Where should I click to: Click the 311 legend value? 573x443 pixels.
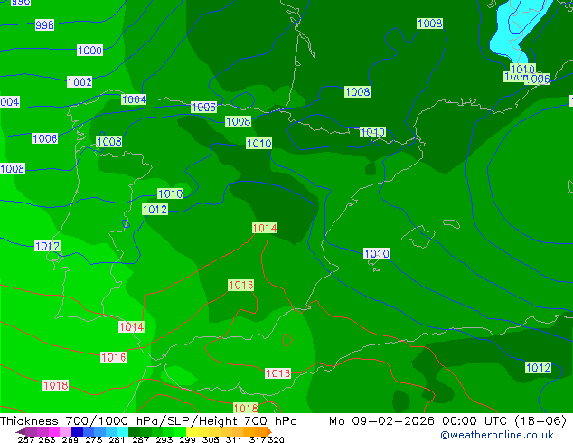point(233,439)
